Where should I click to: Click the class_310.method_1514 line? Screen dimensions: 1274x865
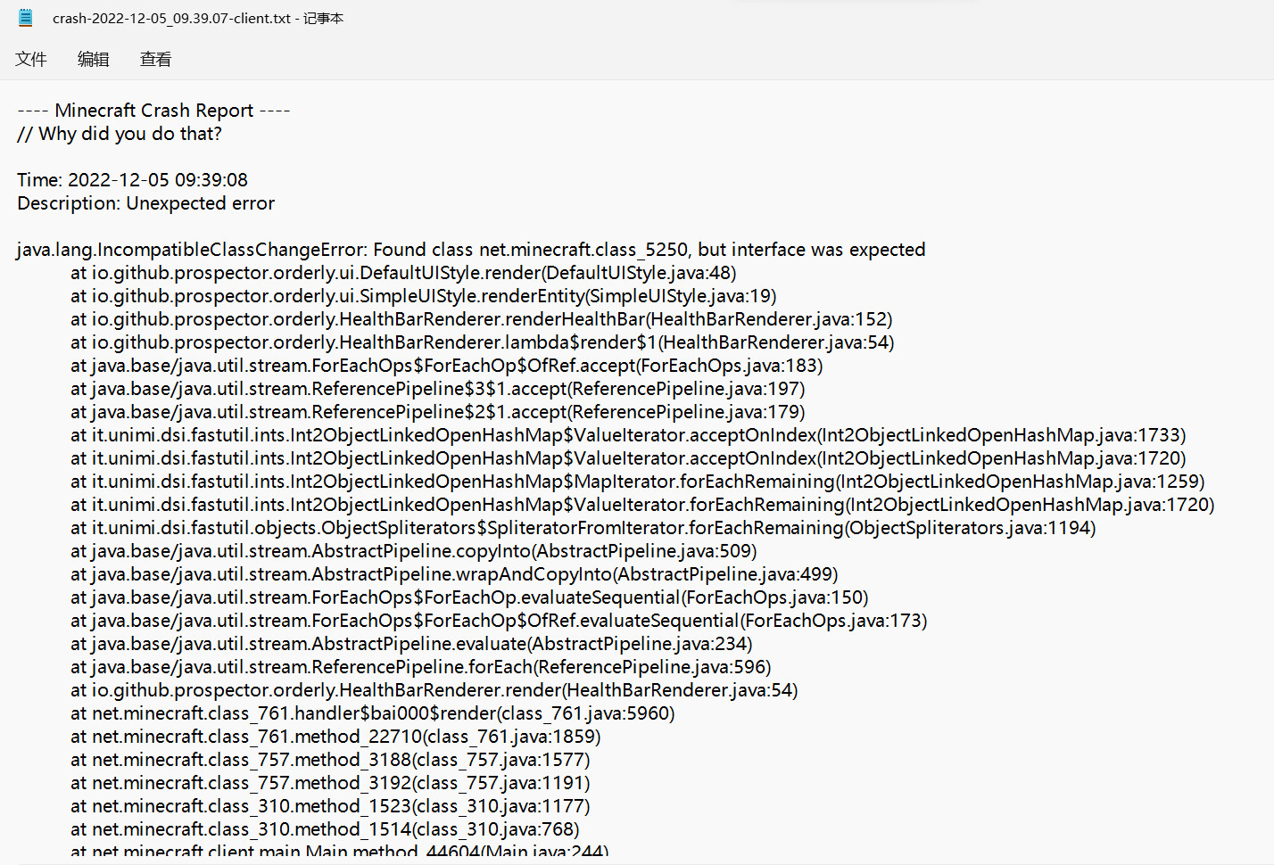click(x=325, y=829)
